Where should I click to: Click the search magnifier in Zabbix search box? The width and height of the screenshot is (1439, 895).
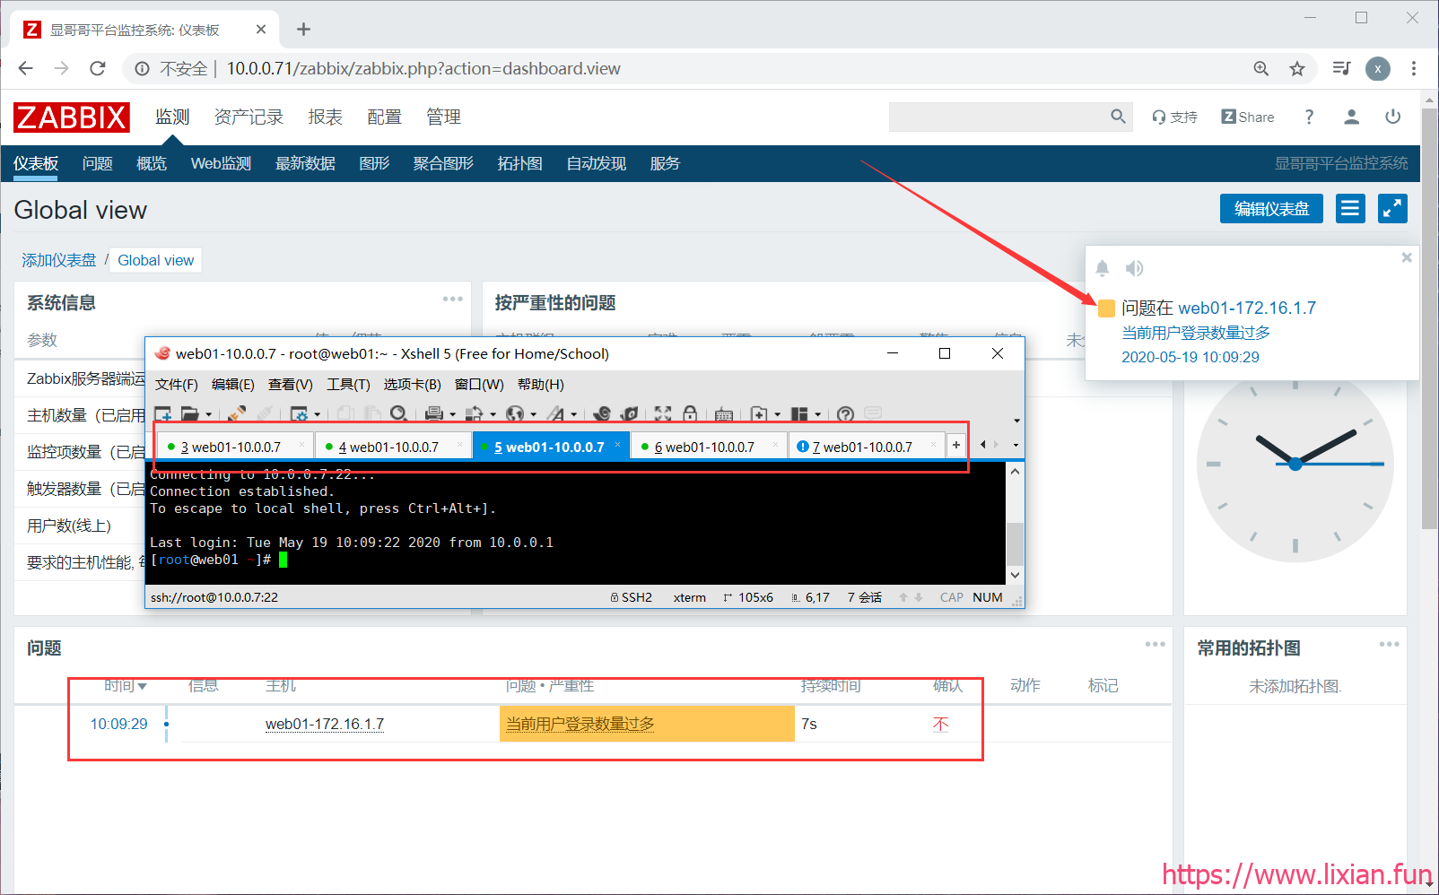coord(1118,117)
